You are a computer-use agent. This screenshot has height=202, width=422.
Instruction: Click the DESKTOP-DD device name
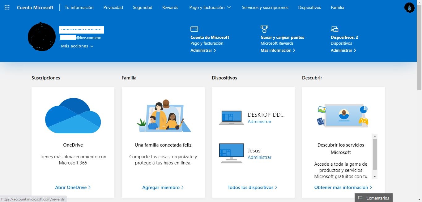click(266, 115)
